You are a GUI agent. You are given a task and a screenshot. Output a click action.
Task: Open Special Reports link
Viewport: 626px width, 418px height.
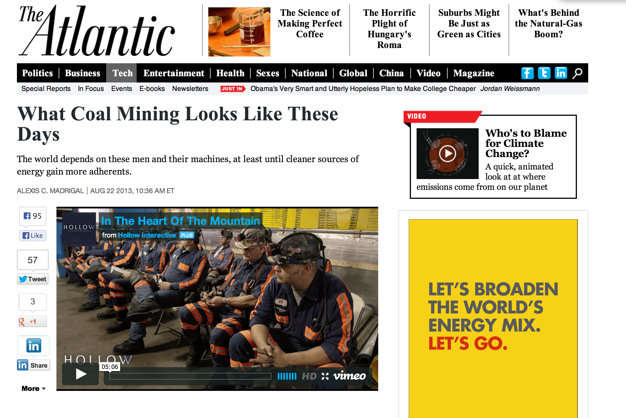tap(46, 89)
